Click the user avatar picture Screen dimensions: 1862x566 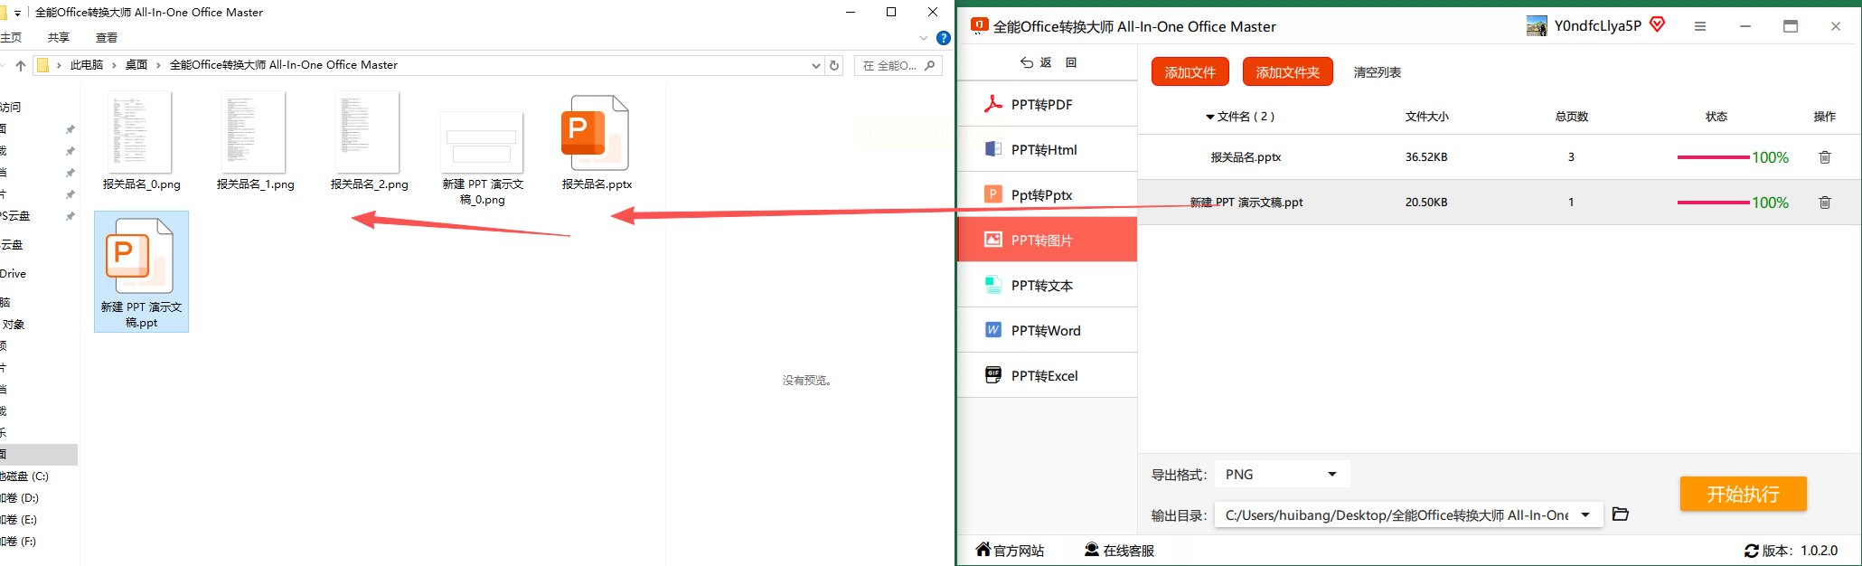click(x=1537, y=26)
